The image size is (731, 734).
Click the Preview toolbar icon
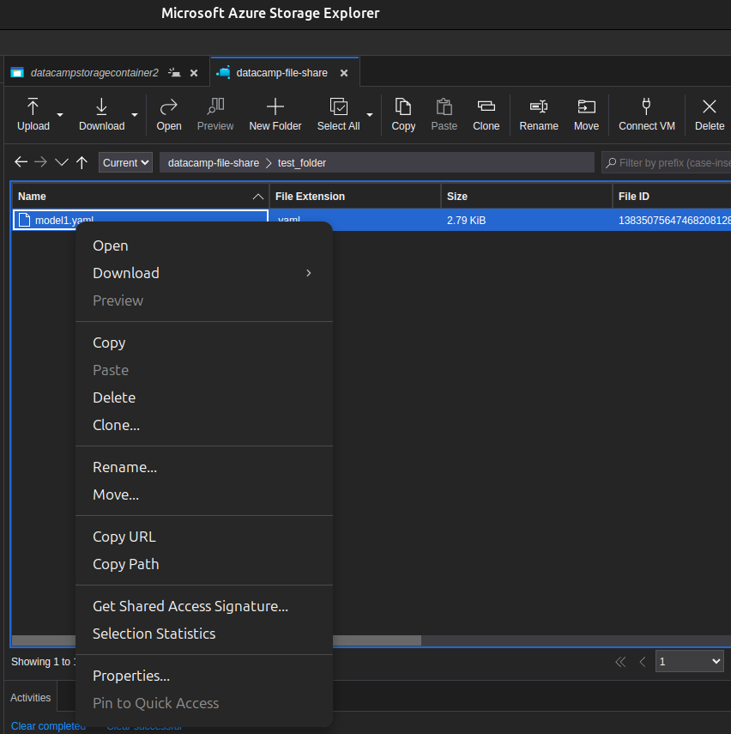click(215, 114)
